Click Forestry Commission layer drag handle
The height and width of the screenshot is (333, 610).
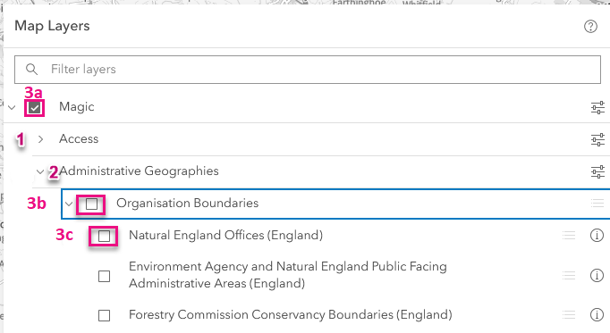pos(569,315)
